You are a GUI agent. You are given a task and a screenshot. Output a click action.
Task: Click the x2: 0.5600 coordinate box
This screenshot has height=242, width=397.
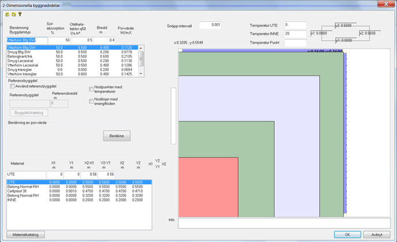pos(370,33)
